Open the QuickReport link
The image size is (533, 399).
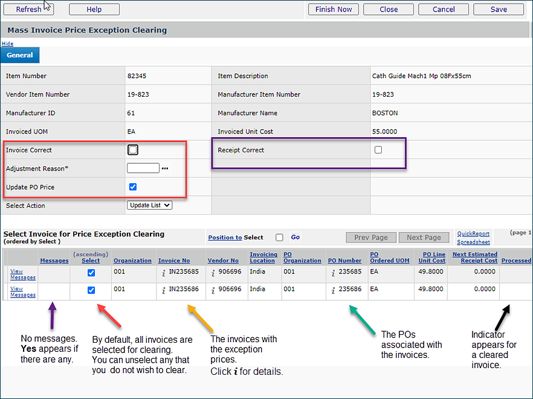pyautogui.click(x=473, y=233)
